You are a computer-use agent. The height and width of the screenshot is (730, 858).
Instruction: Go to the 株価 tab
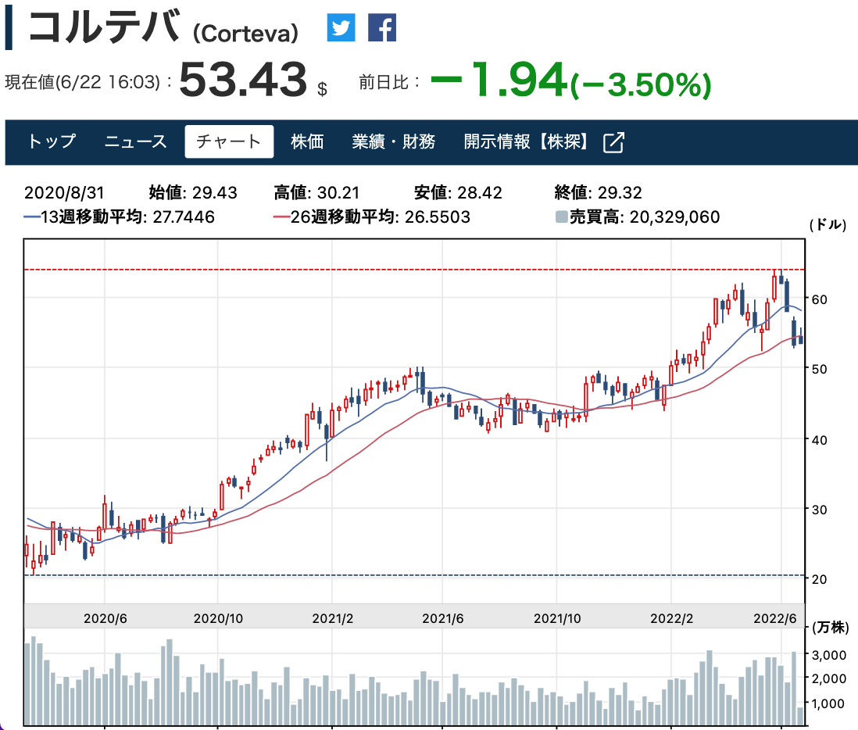[x=307, y=141]
